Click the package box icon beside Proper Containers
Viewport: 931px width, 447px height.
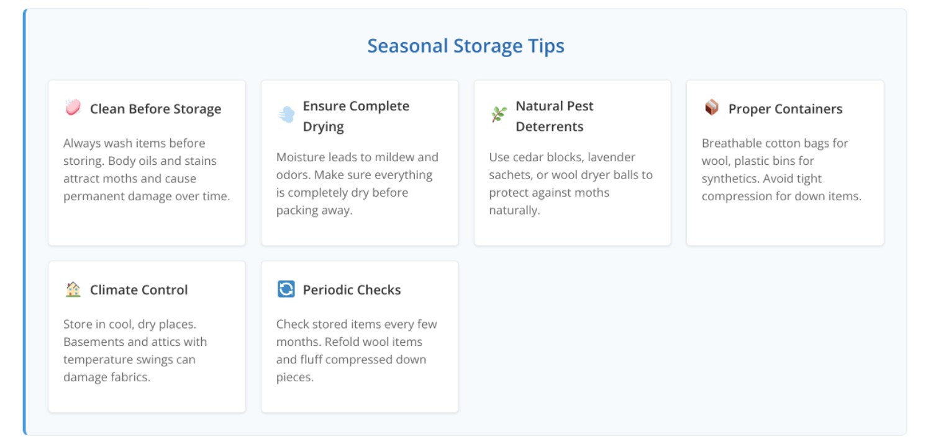(x=712, y=108)
